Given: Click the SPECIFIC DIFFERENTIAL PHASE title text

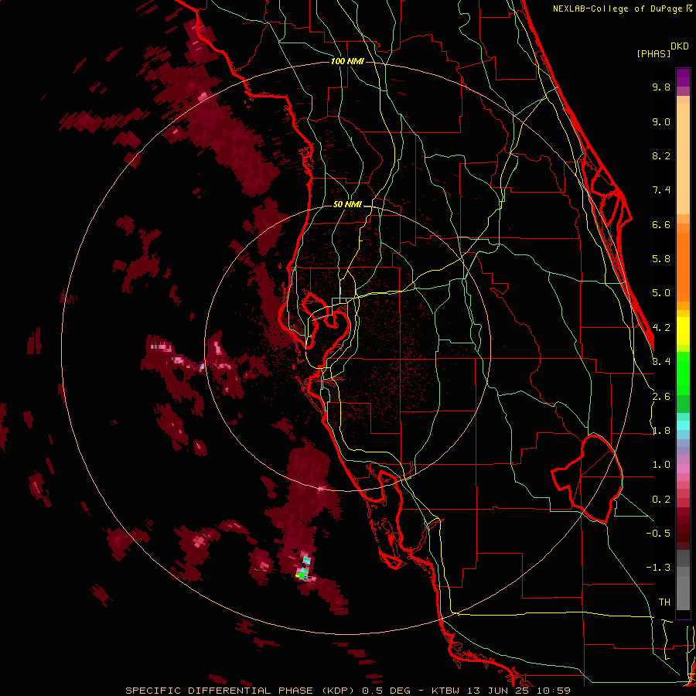Looking at the screenshot, I should click(x=220, y=691).
